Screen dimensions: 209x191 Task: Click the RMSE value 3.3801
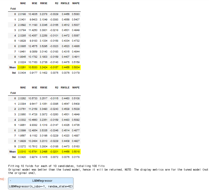click(43, 30)
